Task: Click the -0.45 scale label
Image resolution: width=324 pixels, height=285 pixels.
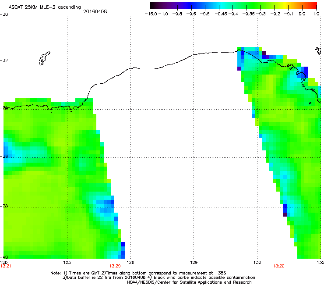Action: point(221,14)
